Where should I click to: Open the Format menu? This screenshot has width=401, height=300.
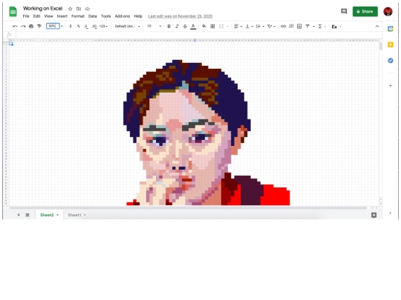[78, 16]
